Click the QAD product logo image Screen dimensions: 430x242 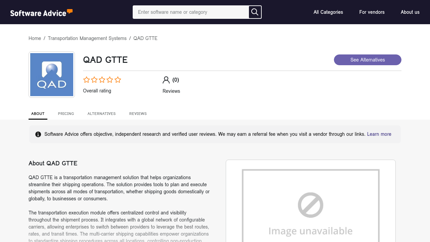[52, 75]
